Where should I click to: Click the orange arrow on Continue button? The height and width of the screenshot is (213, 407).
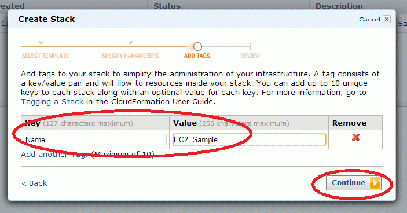375,183
